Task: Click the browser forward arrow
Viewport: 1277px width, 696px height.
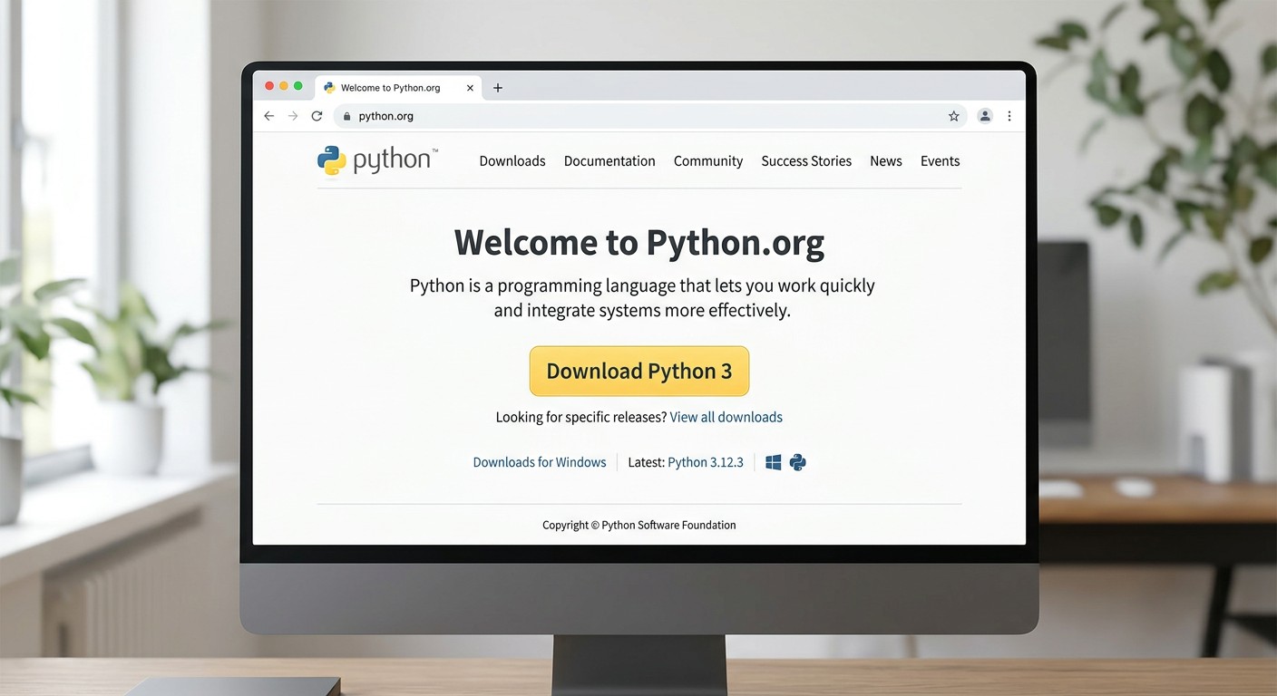Action: coord(292,116)
